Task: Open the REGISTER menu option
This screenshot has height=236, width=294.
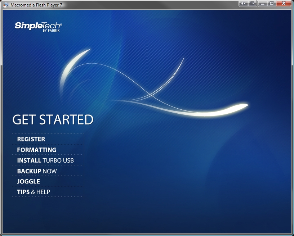Action: click(x=31, y=139)
